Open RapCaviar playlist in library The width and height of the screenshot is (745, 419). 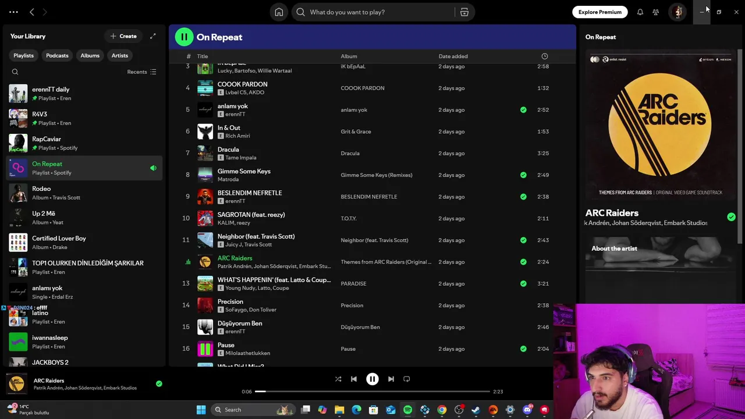[x=84, y=143]
